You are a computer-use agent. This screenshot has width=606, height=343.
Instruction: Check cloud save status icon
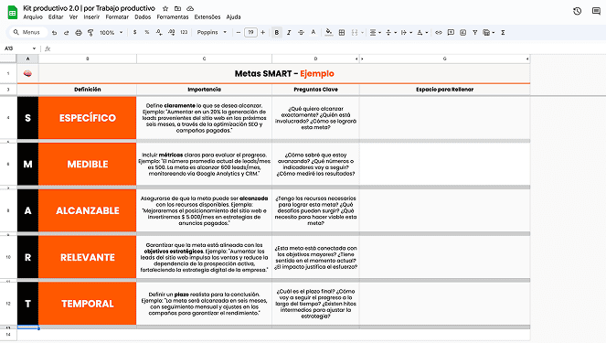(x=190, y=8)
